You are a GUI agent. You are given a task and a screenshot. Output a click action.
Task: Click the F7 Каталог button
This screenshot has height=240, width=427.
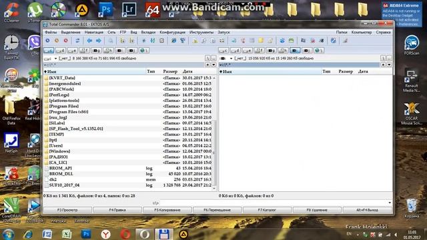point(267,210)
